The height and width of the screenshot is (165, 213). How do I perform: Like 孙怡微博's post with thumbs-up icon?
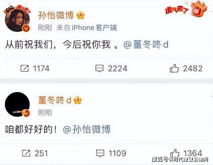click(x=174, y=68)
